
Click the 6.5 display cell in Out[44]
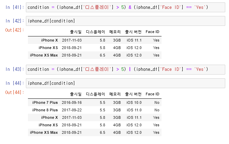[102, 132]
